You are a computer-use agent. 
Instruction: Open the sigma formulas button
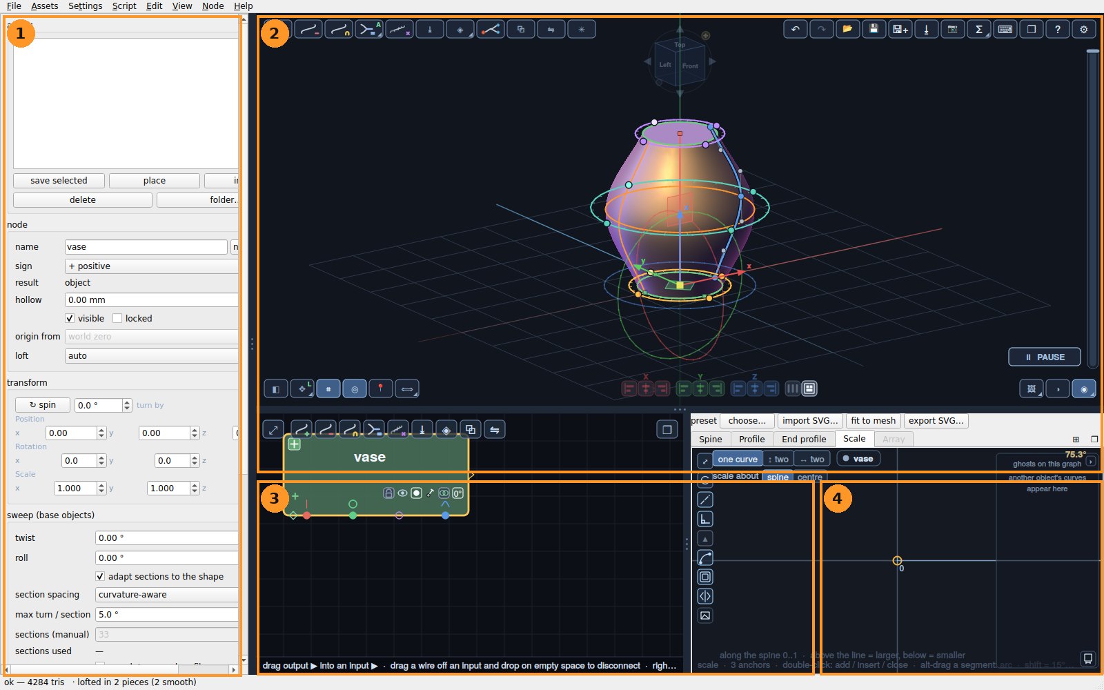tap(978, 30)
